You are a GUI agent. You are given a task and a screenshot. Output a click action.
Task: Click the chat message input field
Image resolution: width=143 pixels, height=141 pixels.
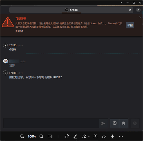coord(51,123)
